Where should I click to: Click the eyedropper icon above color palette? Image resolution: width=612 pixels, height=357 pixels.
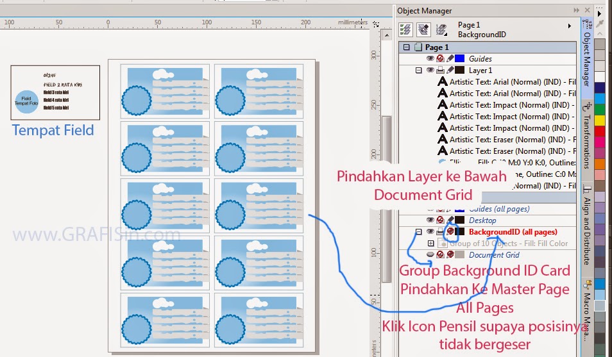coord(600,24)
